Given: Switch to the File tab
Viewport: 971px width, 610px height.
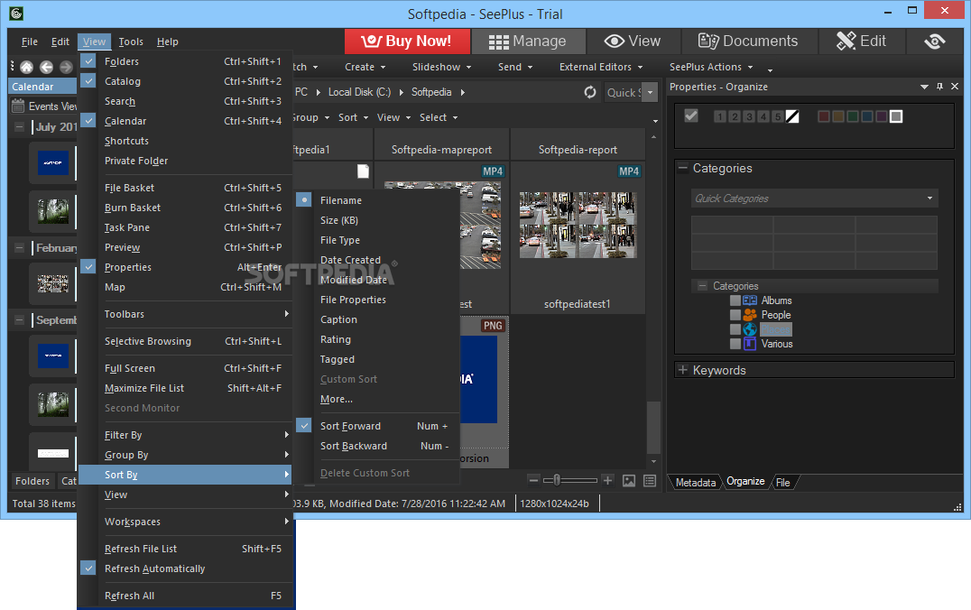Looking at the screenshot, I should click(x=782, y=482).
